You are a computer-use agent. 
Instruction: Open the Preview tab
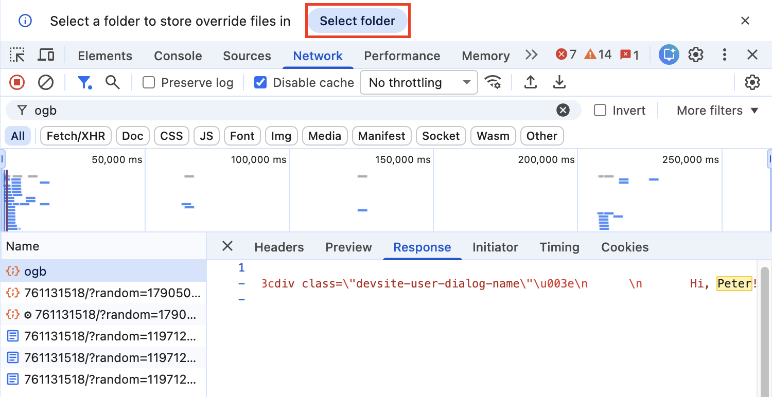[x=348, y=247]
